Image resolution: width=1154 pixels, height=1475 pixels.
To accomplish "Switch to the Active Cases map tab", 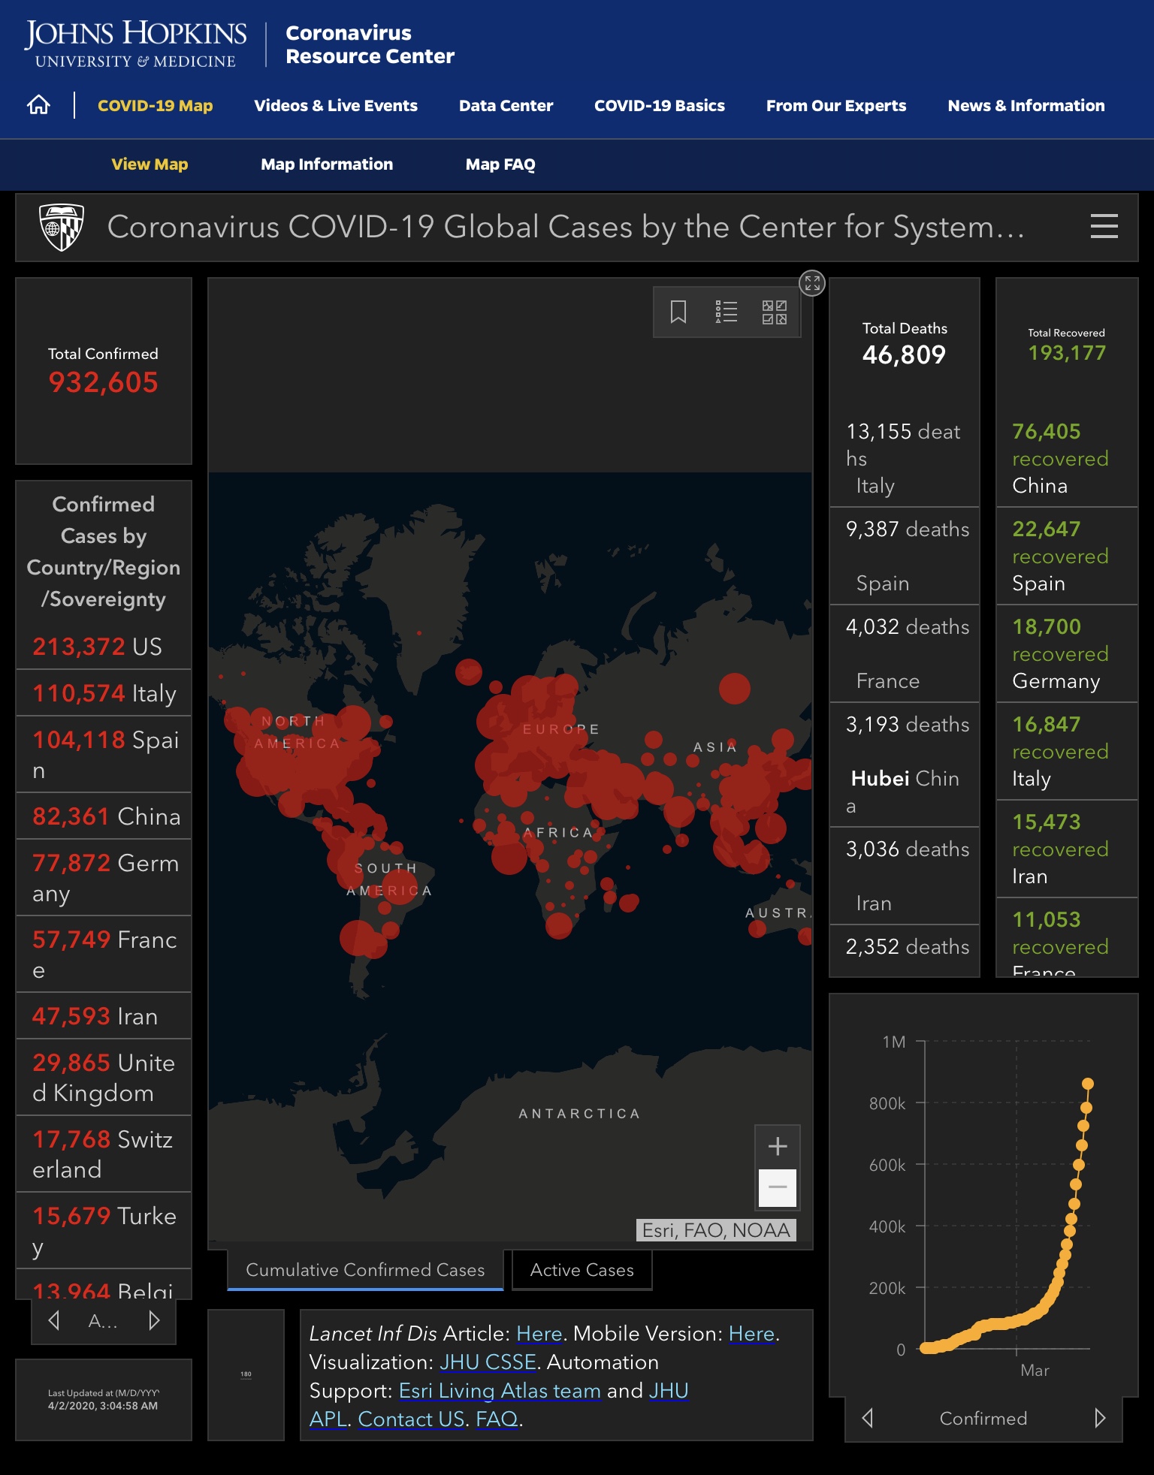I will pos(582,1270).
